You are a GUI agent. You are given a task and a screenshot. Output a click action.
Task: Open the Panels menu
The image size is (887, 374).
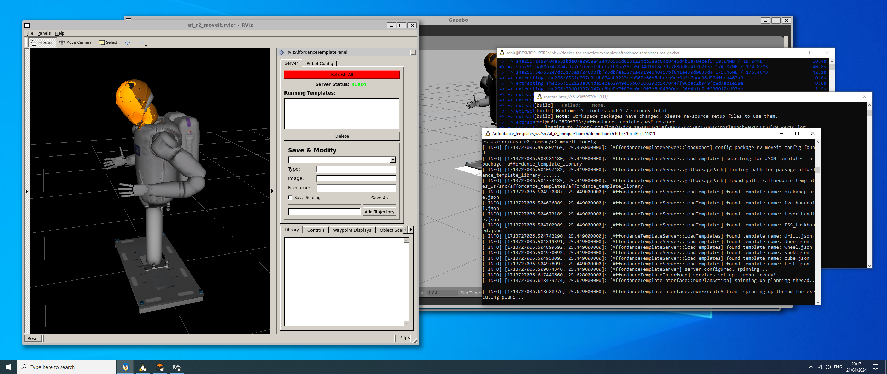coord(44,33)
